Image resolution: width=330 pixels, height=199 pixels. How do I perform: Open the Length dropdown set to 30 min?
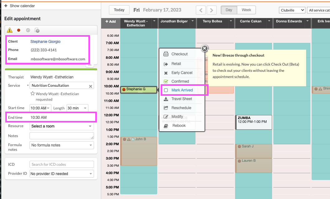pos(77,108)
